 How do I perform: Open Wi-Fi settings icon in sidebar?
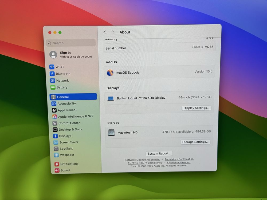52,67
